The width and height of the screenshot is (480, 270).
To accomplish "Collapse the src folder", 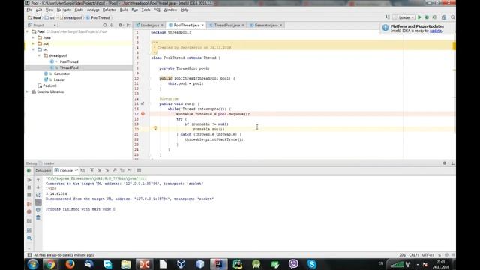I will click(x=33, y=49).
